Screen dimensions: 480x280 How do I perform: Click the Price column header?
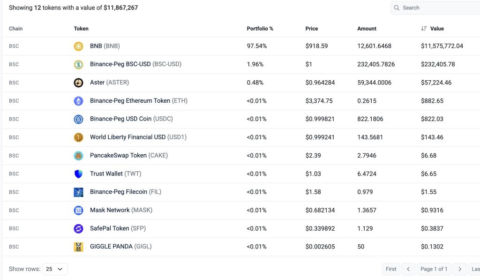[x=311, y=29]
